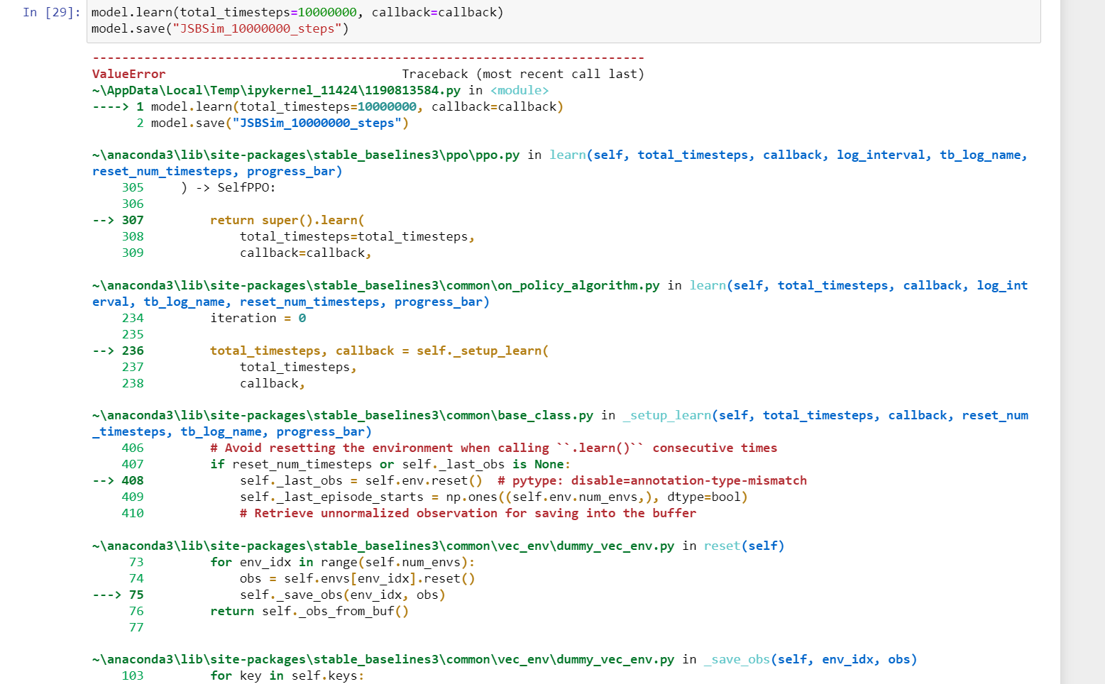Click line number 307 in ppo.py traceback
1105x684 pixels.
pyautogui.click(x=132, y=220)
